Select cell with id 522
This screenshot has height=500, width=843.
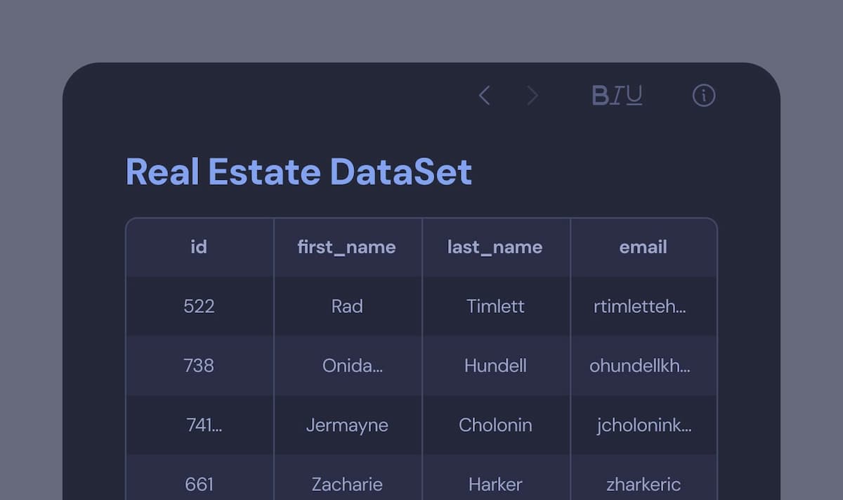(x=199, y=306)
